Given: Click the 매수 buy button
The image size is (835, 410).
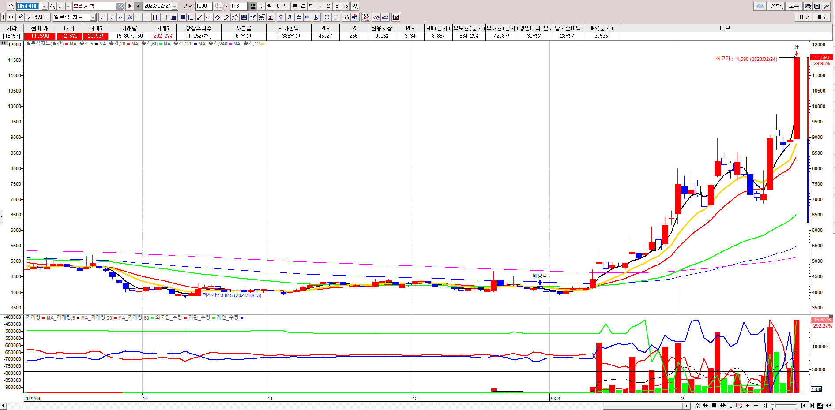Looking at the screenshot, I should [x=804, y=17].
